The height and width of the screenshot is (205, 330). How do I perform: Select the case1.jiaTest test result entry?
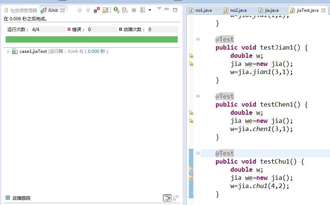(x=33, y=51)
